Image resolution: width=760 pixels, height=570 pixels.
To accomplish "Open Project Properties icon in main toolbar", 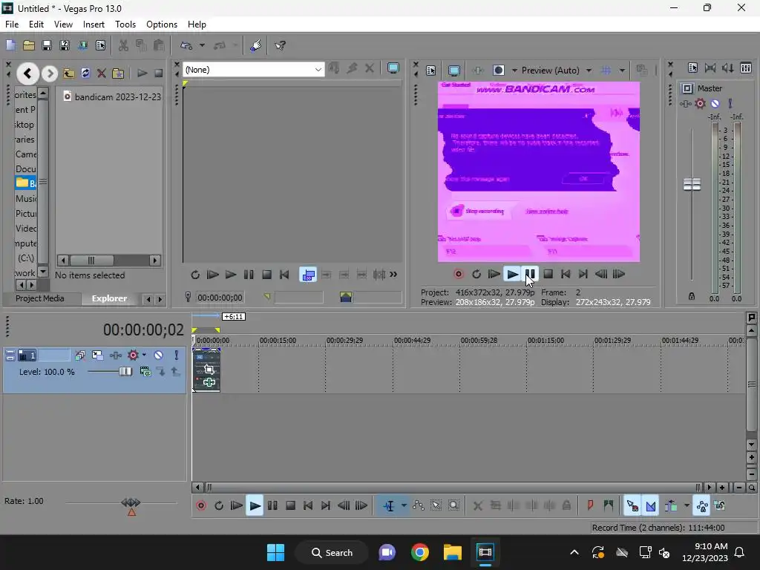I will 100,45.
